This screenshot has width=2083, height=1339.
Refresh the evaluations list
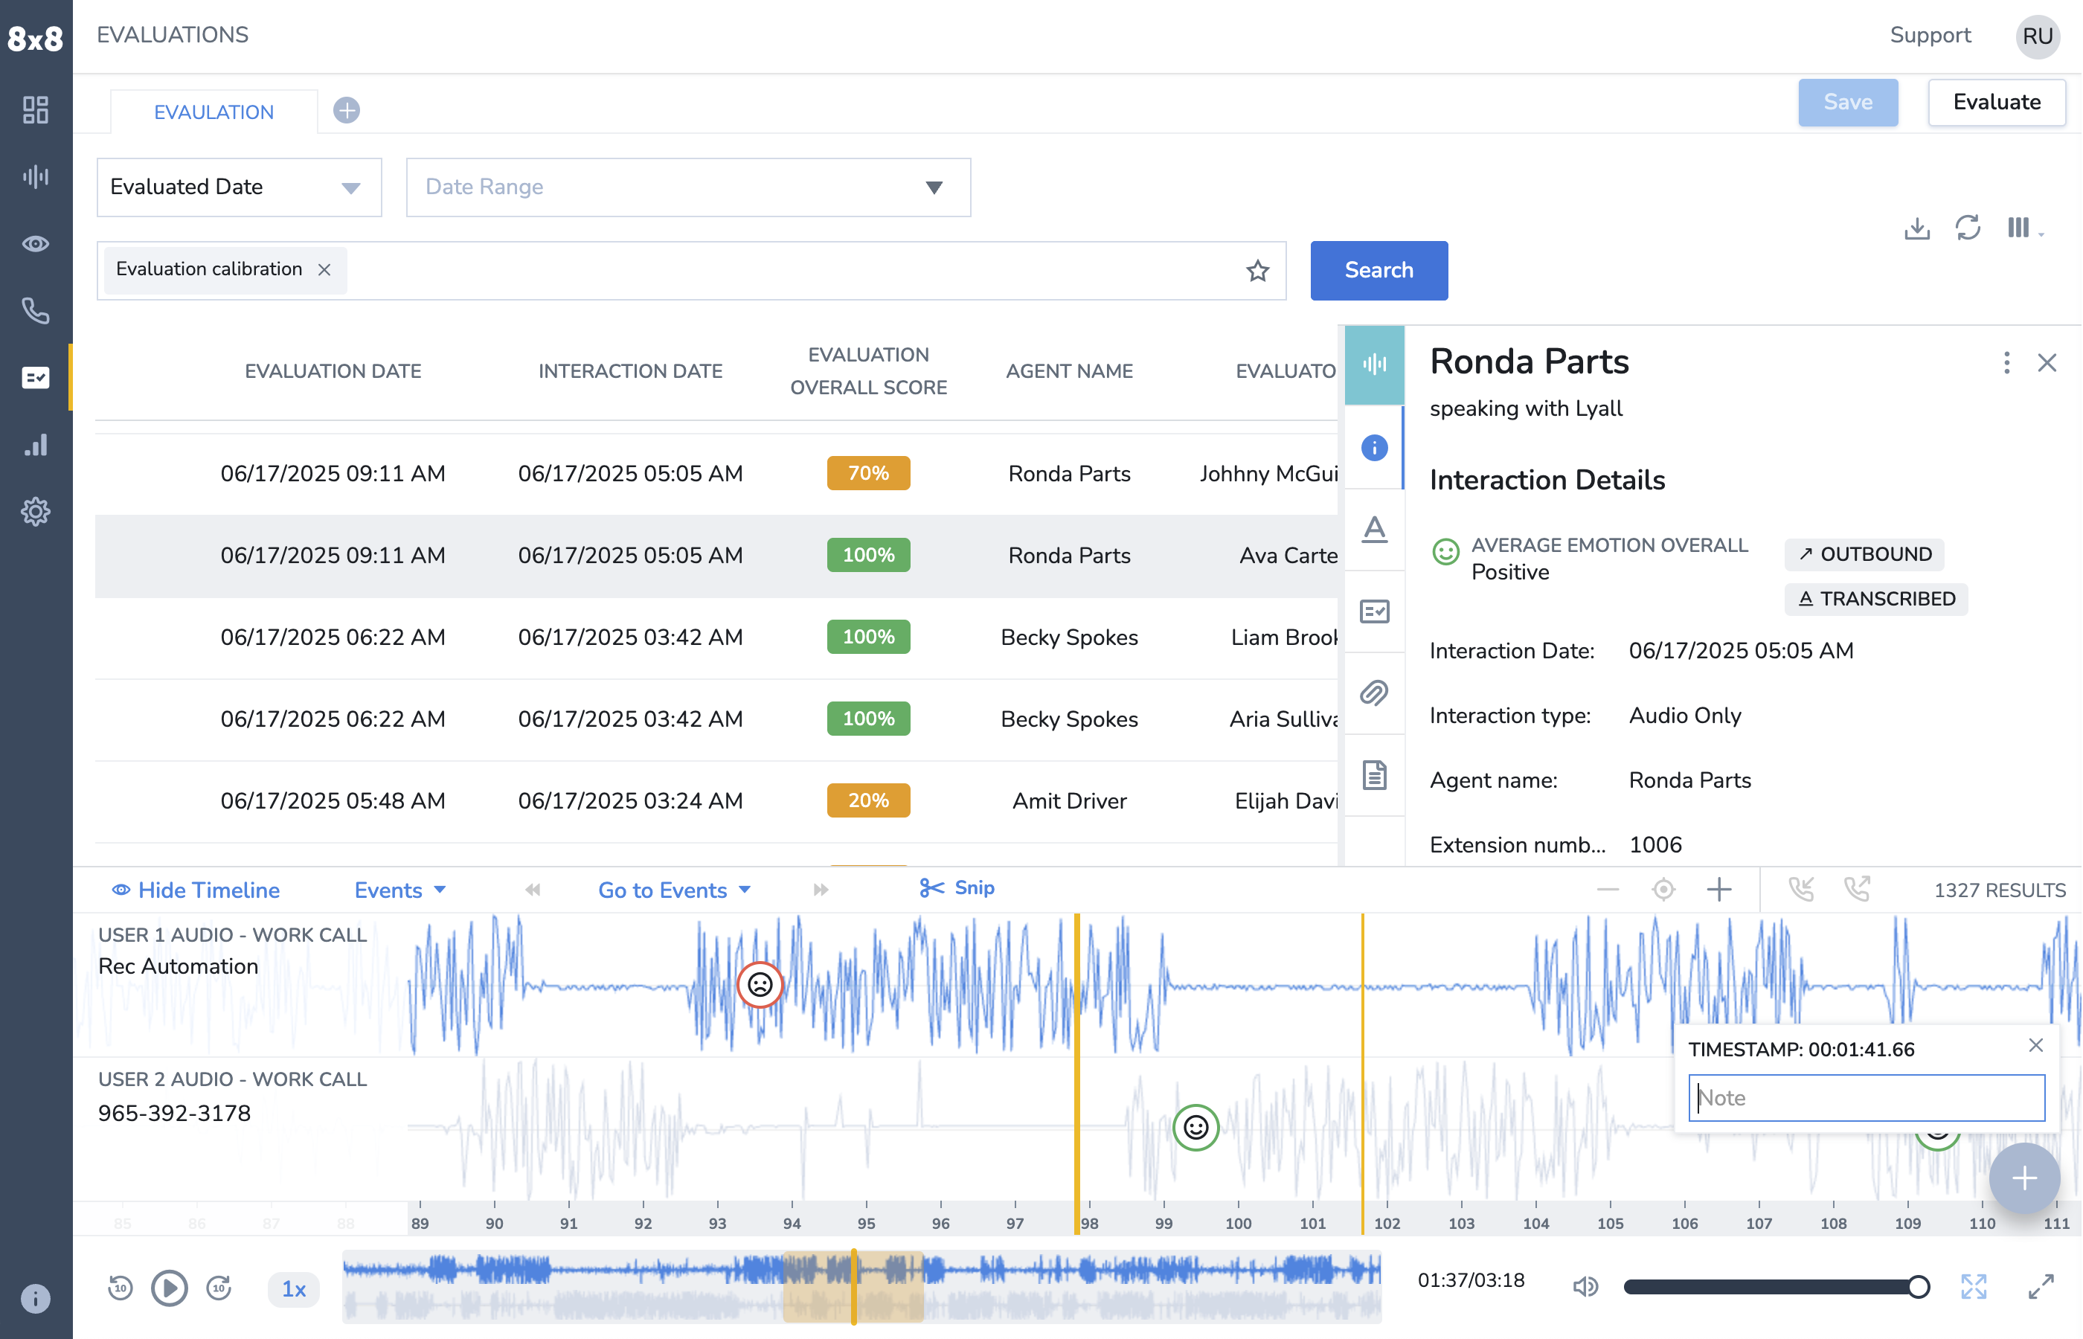pos(1968,228)
